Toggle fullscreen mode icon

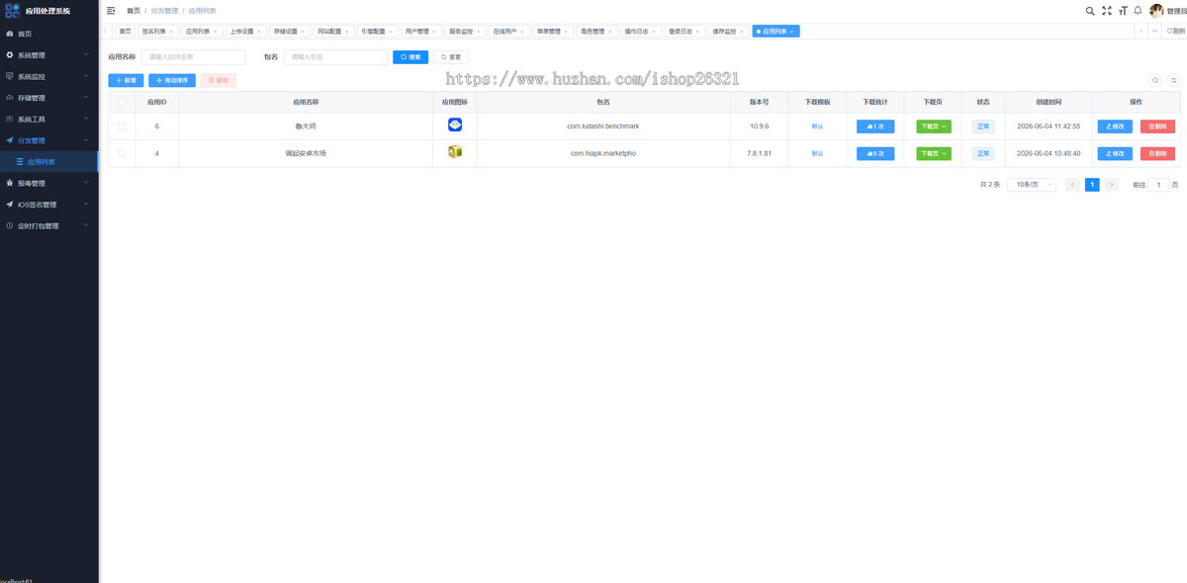coord(1107,11)
